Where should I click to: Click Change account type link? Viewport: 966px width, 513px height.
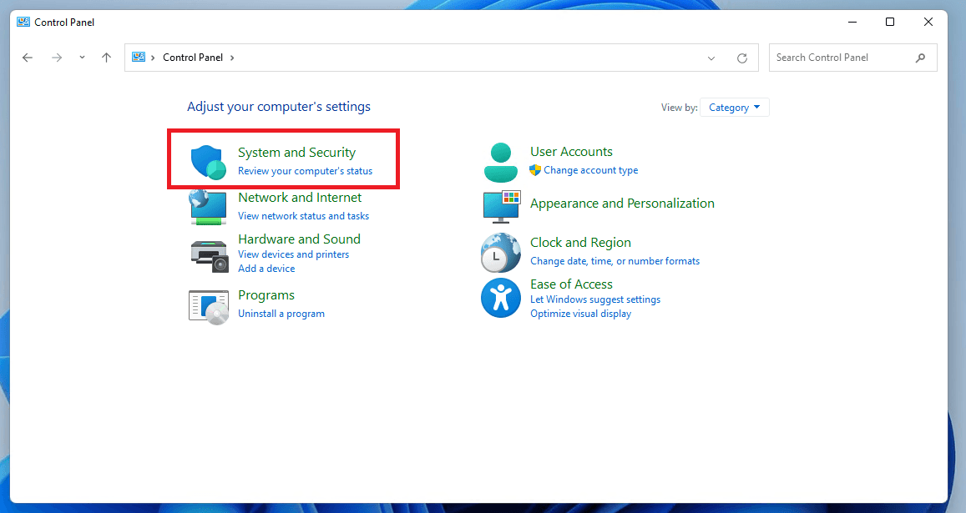(x=591, y=170)
